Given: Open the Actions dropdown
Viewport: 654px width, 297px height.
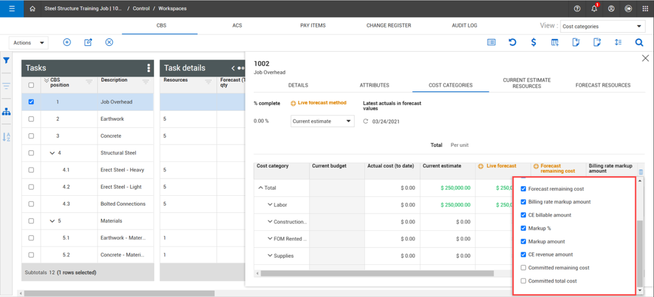Looking at the screenshot, I should point(29,42).
